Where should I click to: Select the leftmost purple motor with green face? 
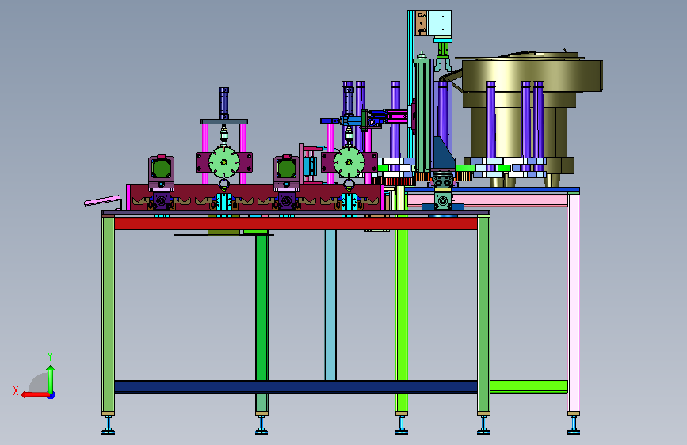[161, 171]
